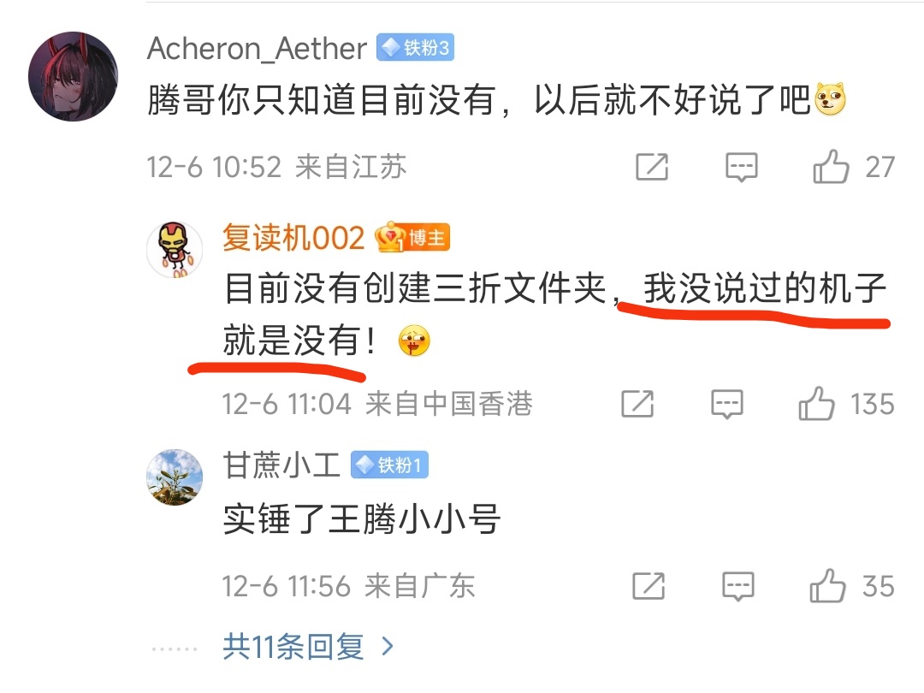Tap the 博主 crown badge
924x693 pixels.
click(412, 238)
